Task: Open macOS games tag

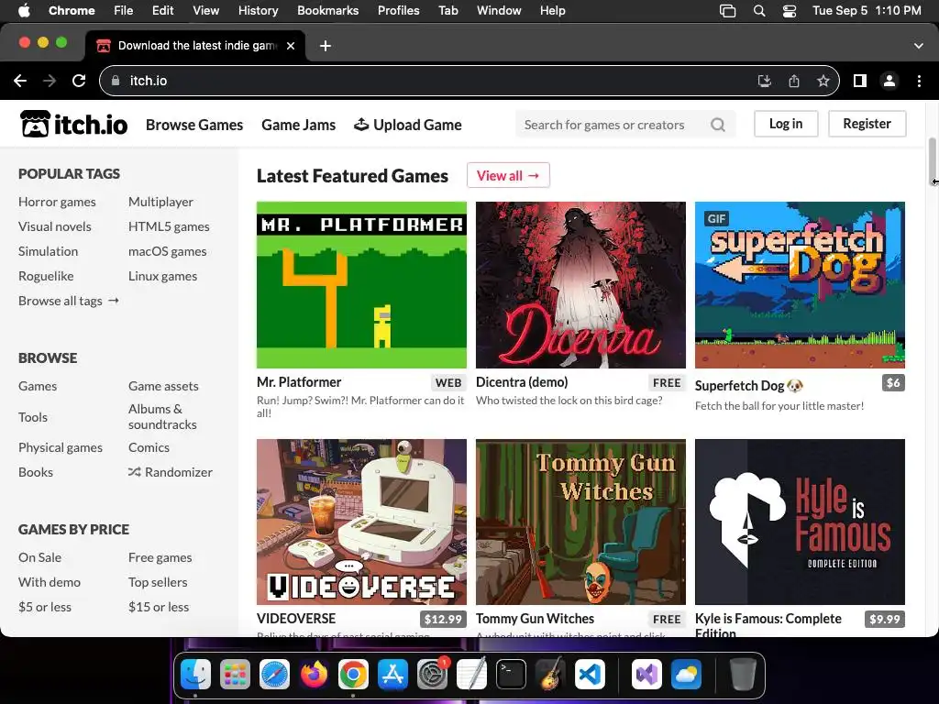Action: coord(167,251)
